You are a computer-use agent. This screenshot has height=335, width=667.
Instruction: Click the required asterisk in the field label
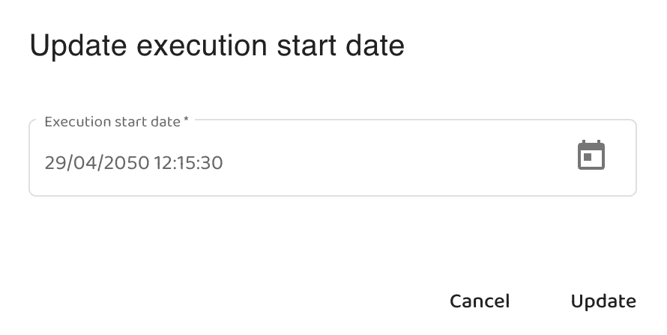(186, 120)
